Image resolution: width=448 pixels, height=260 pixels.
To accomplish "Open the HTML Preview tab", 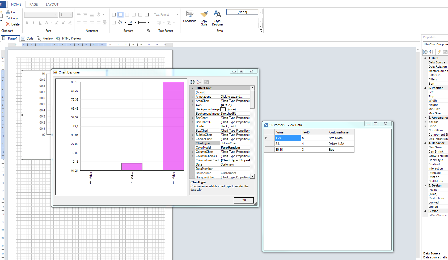I will [69, 38].
